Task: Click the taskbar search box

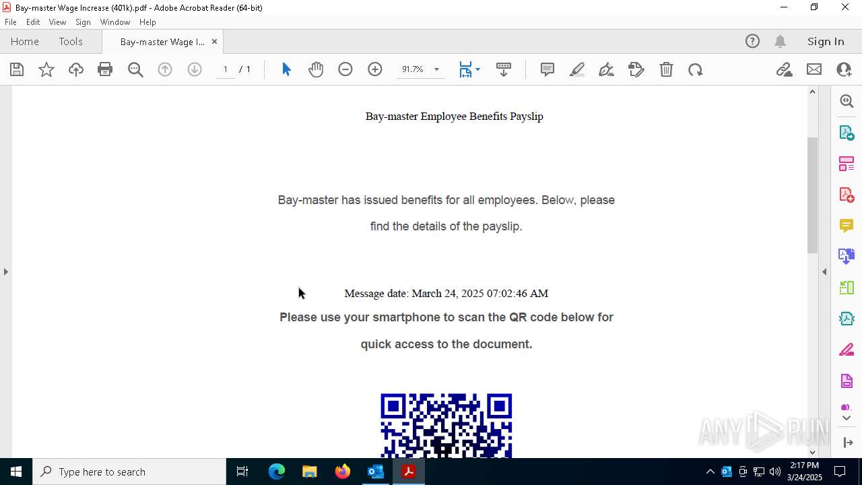Action: tap(129, 472)
